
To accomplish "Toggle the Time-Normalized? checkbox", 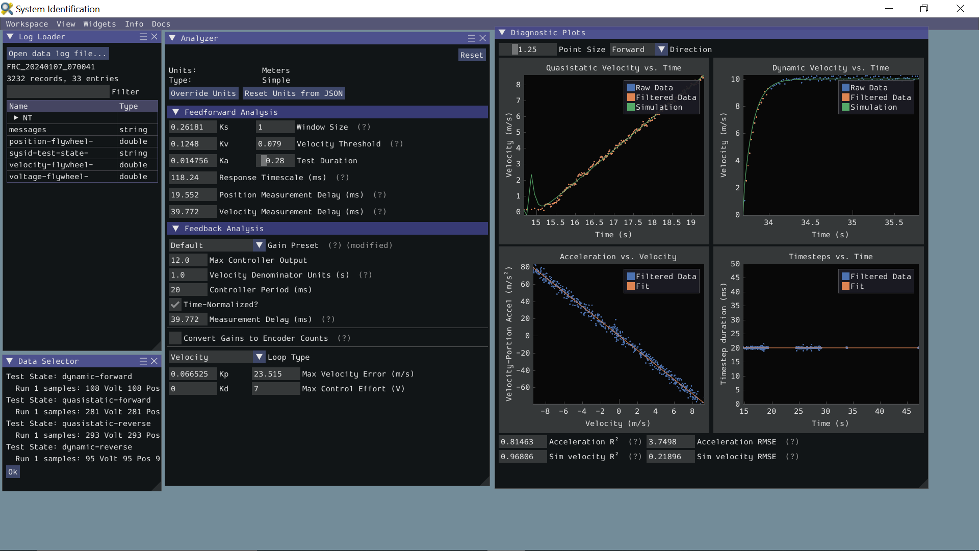I will [x=175, y=305].
